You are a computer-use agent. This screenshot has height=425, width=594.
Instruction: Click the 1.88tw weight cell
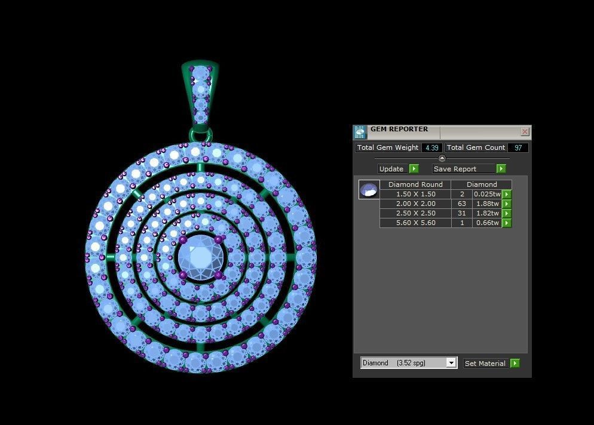coord(487,204)
